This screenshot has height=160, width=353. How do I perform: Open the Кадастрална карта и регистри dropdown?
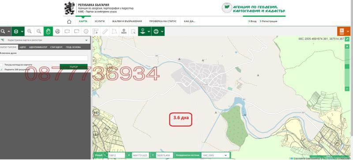click(45, 40)
